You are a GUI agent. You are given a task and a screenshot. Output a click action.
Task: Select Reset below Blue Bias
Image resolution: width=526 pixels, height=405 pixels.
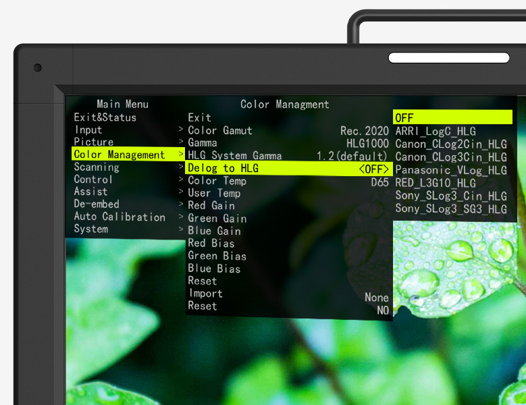203,281
